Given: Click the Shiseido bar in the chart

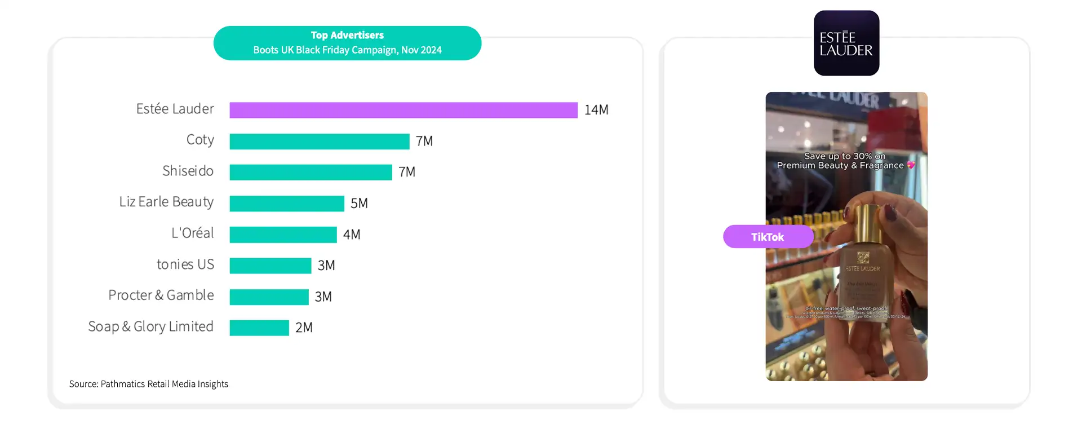Looking at the screenshot, I should 311,172.
